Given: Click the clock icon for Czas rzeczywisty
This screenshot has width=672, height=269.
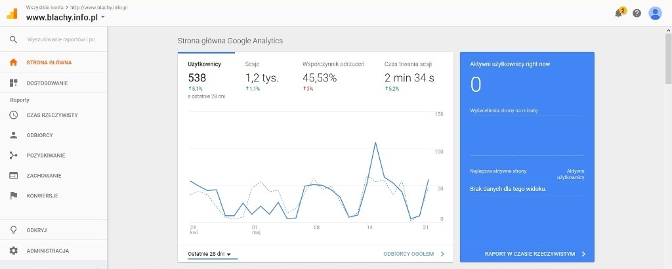Looking at the screenshot, I should coord(14,115).
